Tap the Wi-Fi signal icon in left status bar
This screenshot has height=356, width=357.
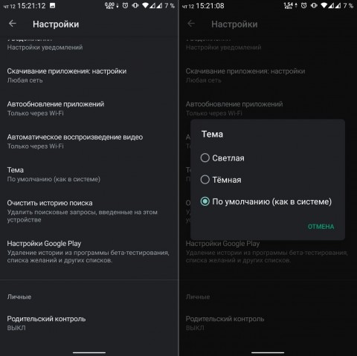(x=145, y=5)
